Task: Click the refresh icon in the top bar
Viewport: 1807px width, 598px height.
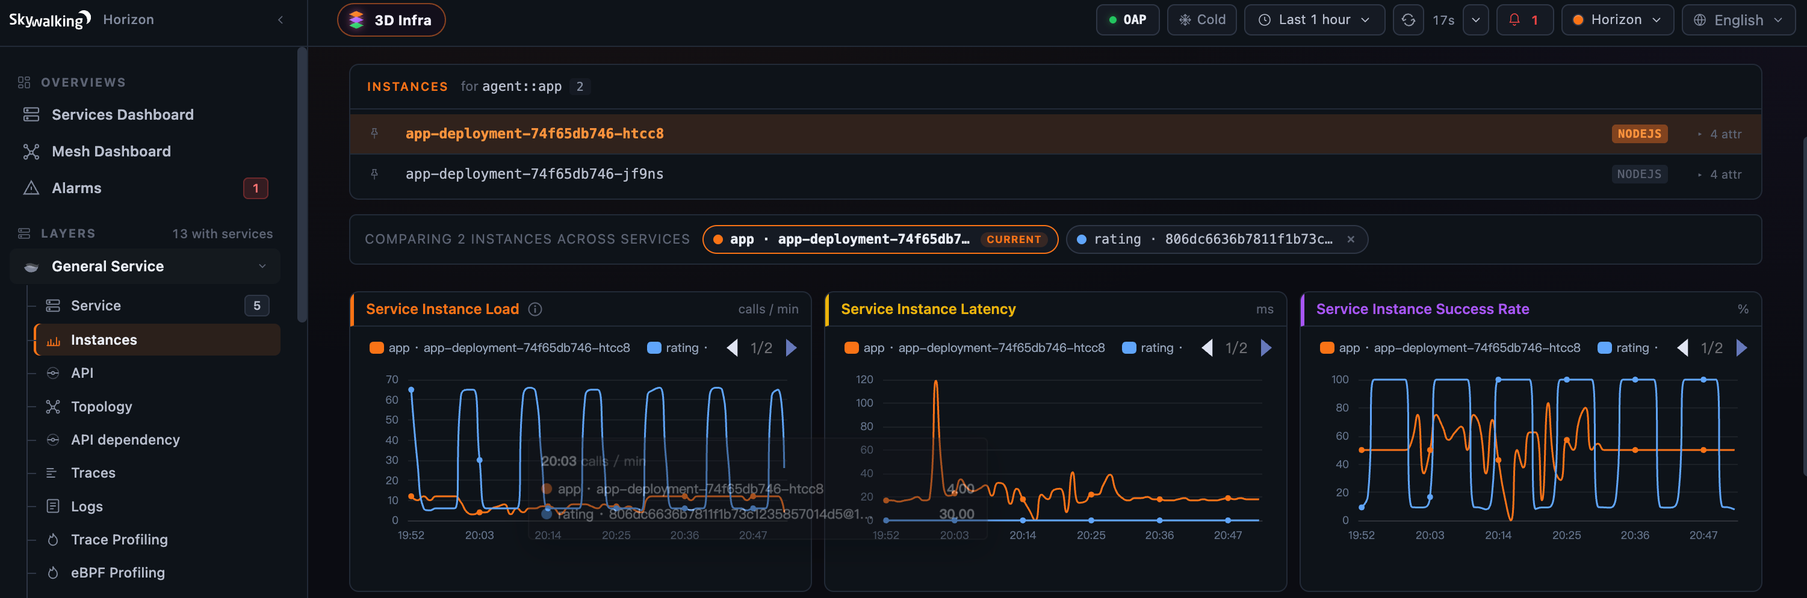Action: pos(1408,20)
